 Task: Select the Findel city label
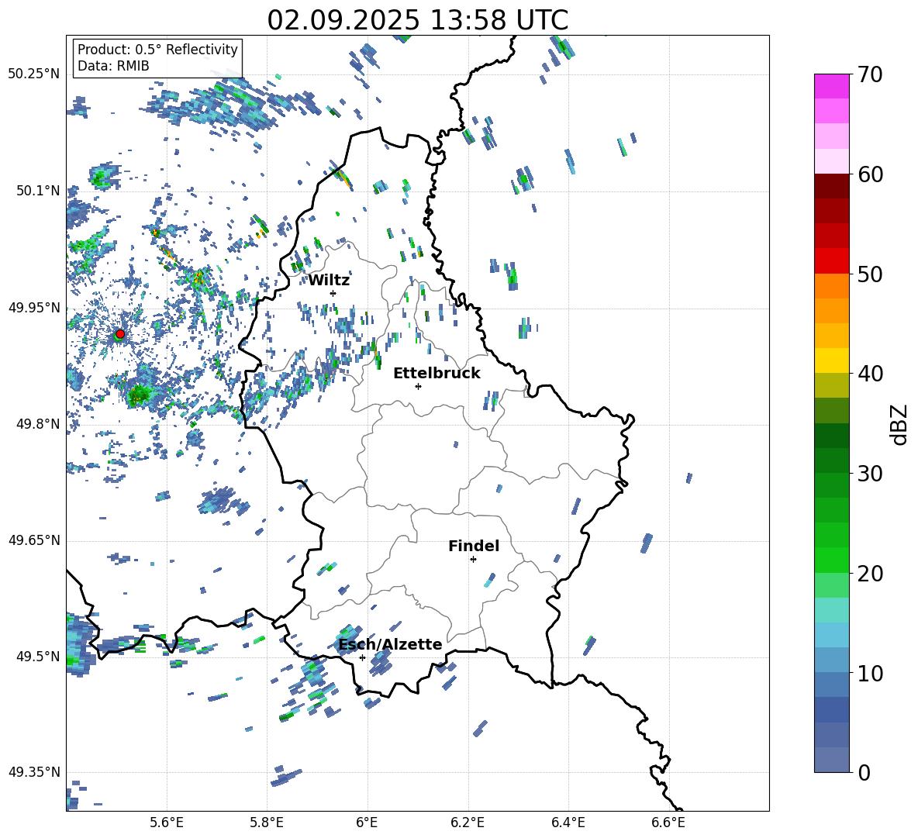pos(474,546)
